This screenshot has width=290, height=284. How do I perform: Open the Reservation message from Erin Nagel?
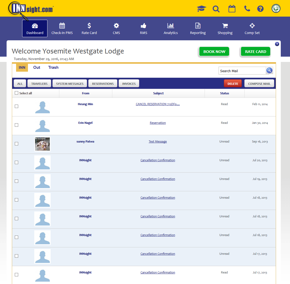point(158,123)
